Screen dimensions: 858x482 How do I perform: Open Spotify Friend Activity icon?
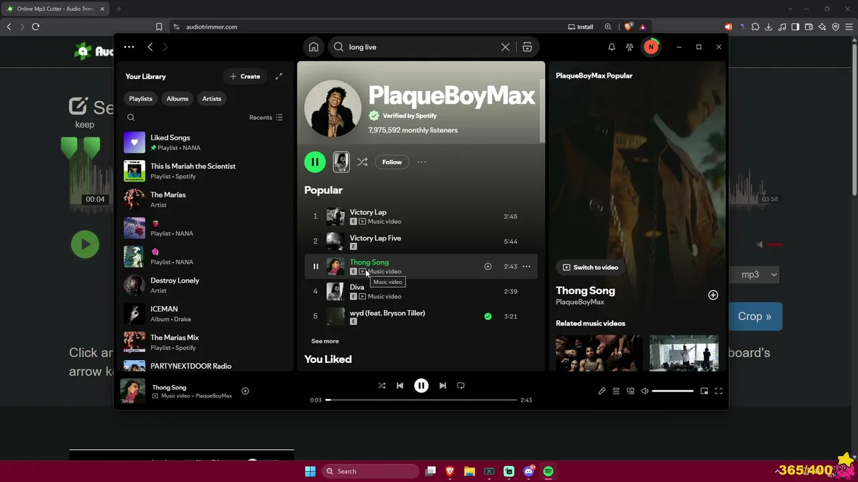(x=629, y=47)
